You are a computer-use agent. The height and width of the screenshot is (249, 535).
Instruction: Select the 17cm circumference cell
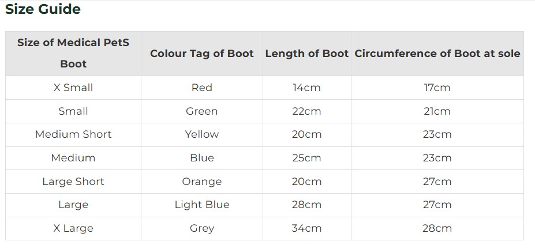point(437,88)
